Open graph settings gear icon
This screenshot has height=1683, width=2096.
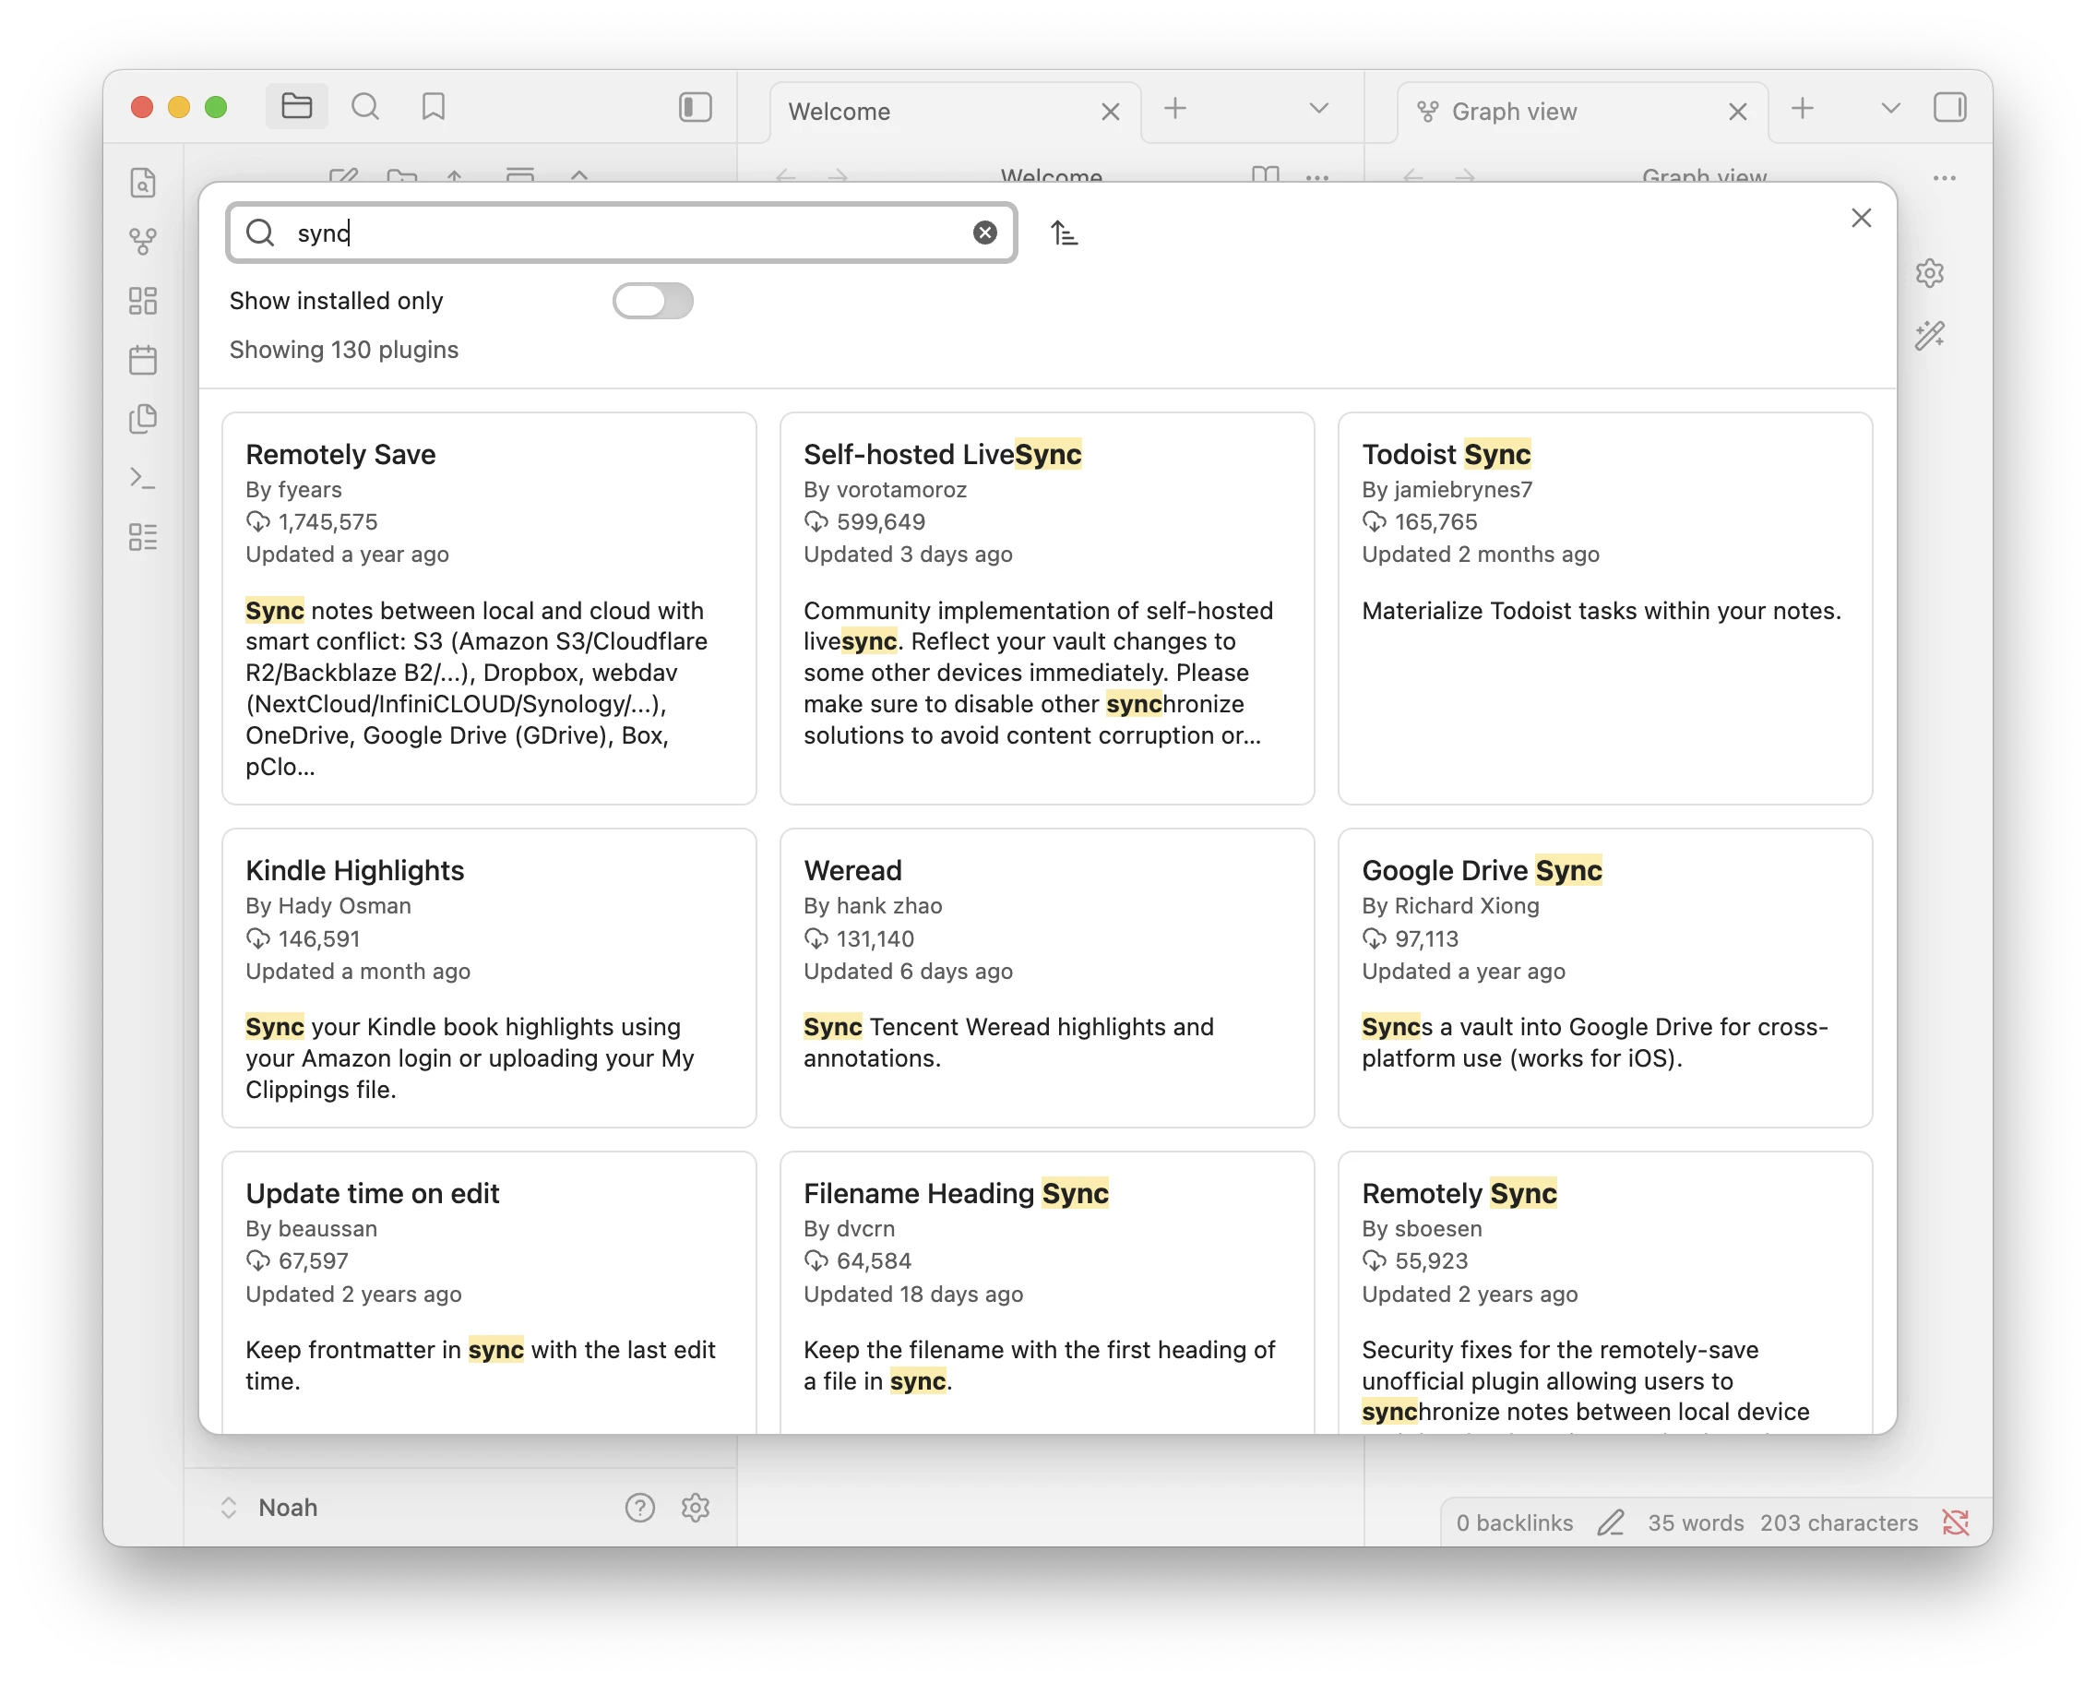pos(1930,273)
